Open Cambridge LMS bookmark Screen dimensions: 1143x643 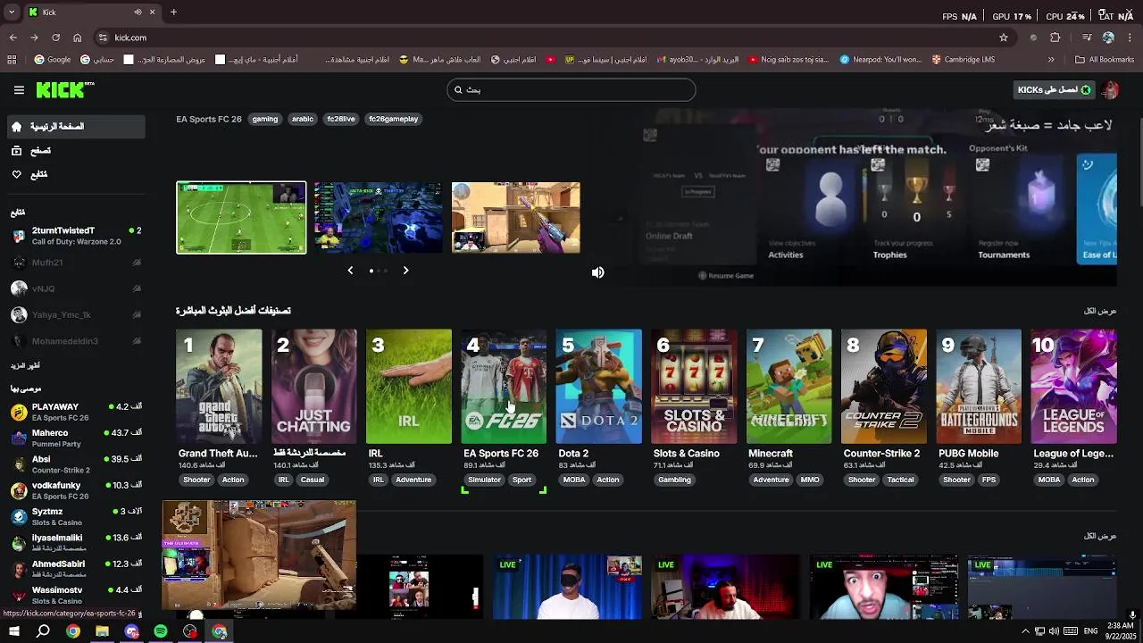pyautogui.click(x=963, y=60)
